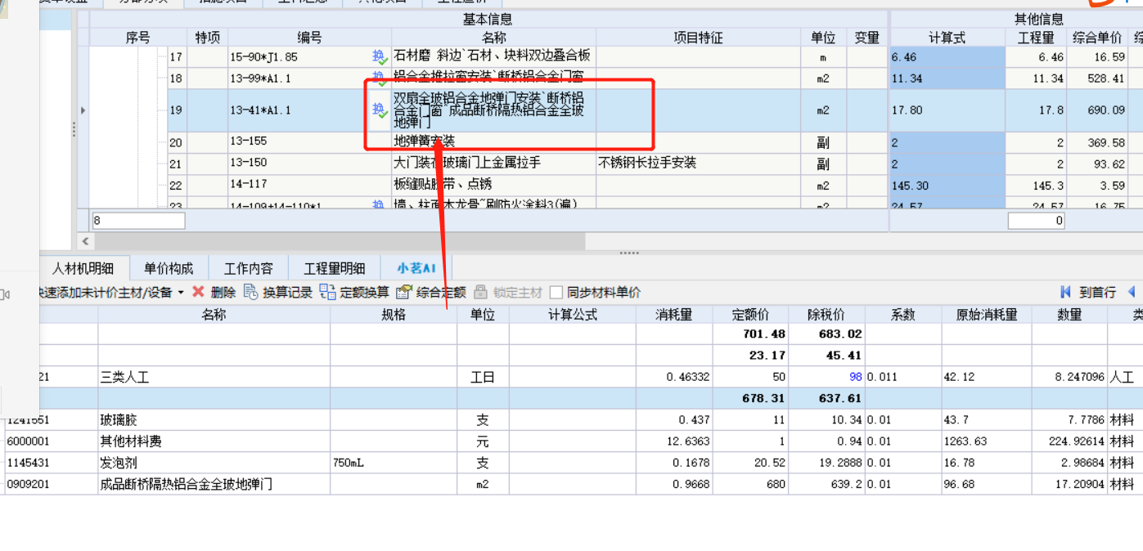The height and width of the screenshot is (551, 1143).
Task: Select the 其他材料费 row
Action: point(573,441)
